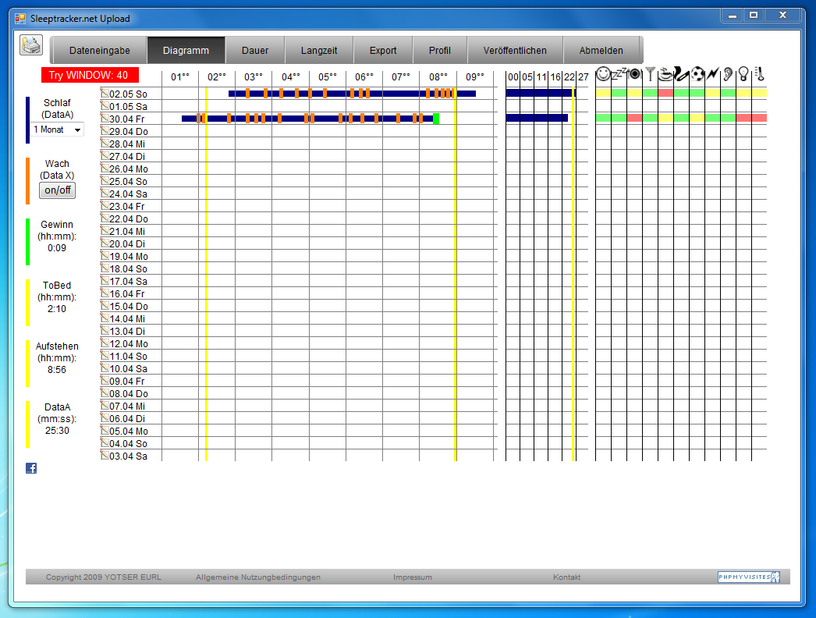The height and width of the screenshot is (618, 816).
Task: Edit entry pencil icon for 02.05 So
Action: [x=105, y=93]
